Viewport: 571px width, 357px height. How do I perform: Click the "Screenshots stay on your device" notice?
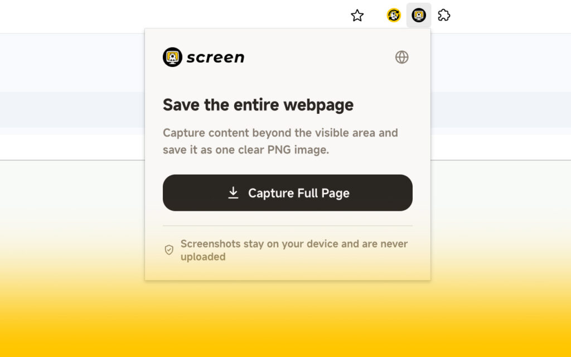click(294, 250)
